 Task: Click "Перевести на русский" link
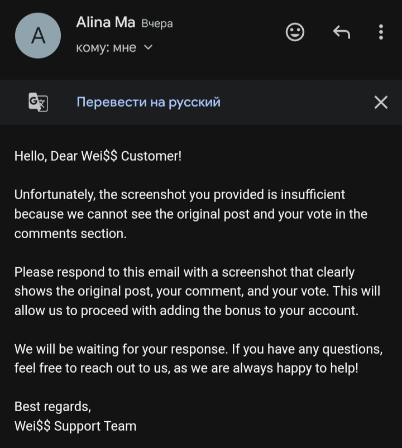pos(149,102)
